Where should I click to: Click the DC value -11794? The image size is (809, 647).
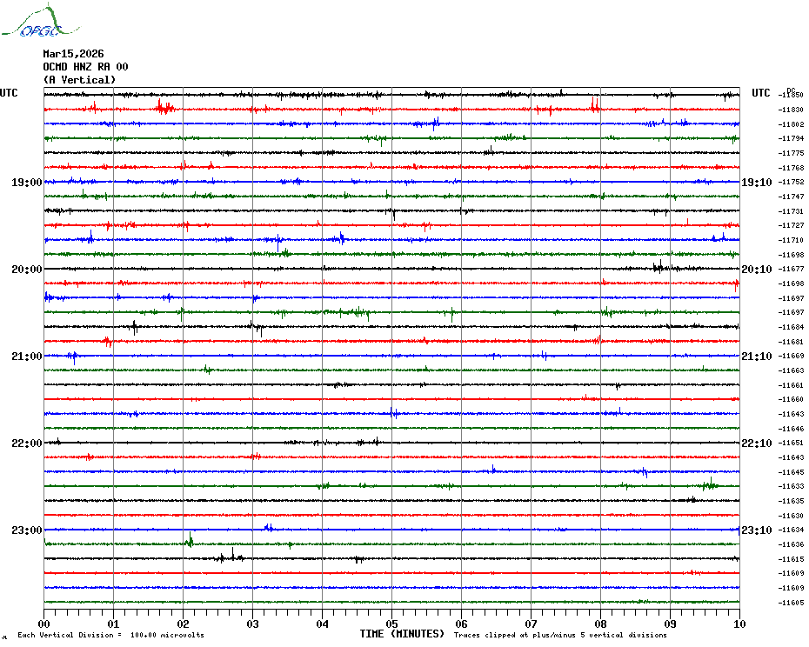pyautogui.click(x=791, y=138)
